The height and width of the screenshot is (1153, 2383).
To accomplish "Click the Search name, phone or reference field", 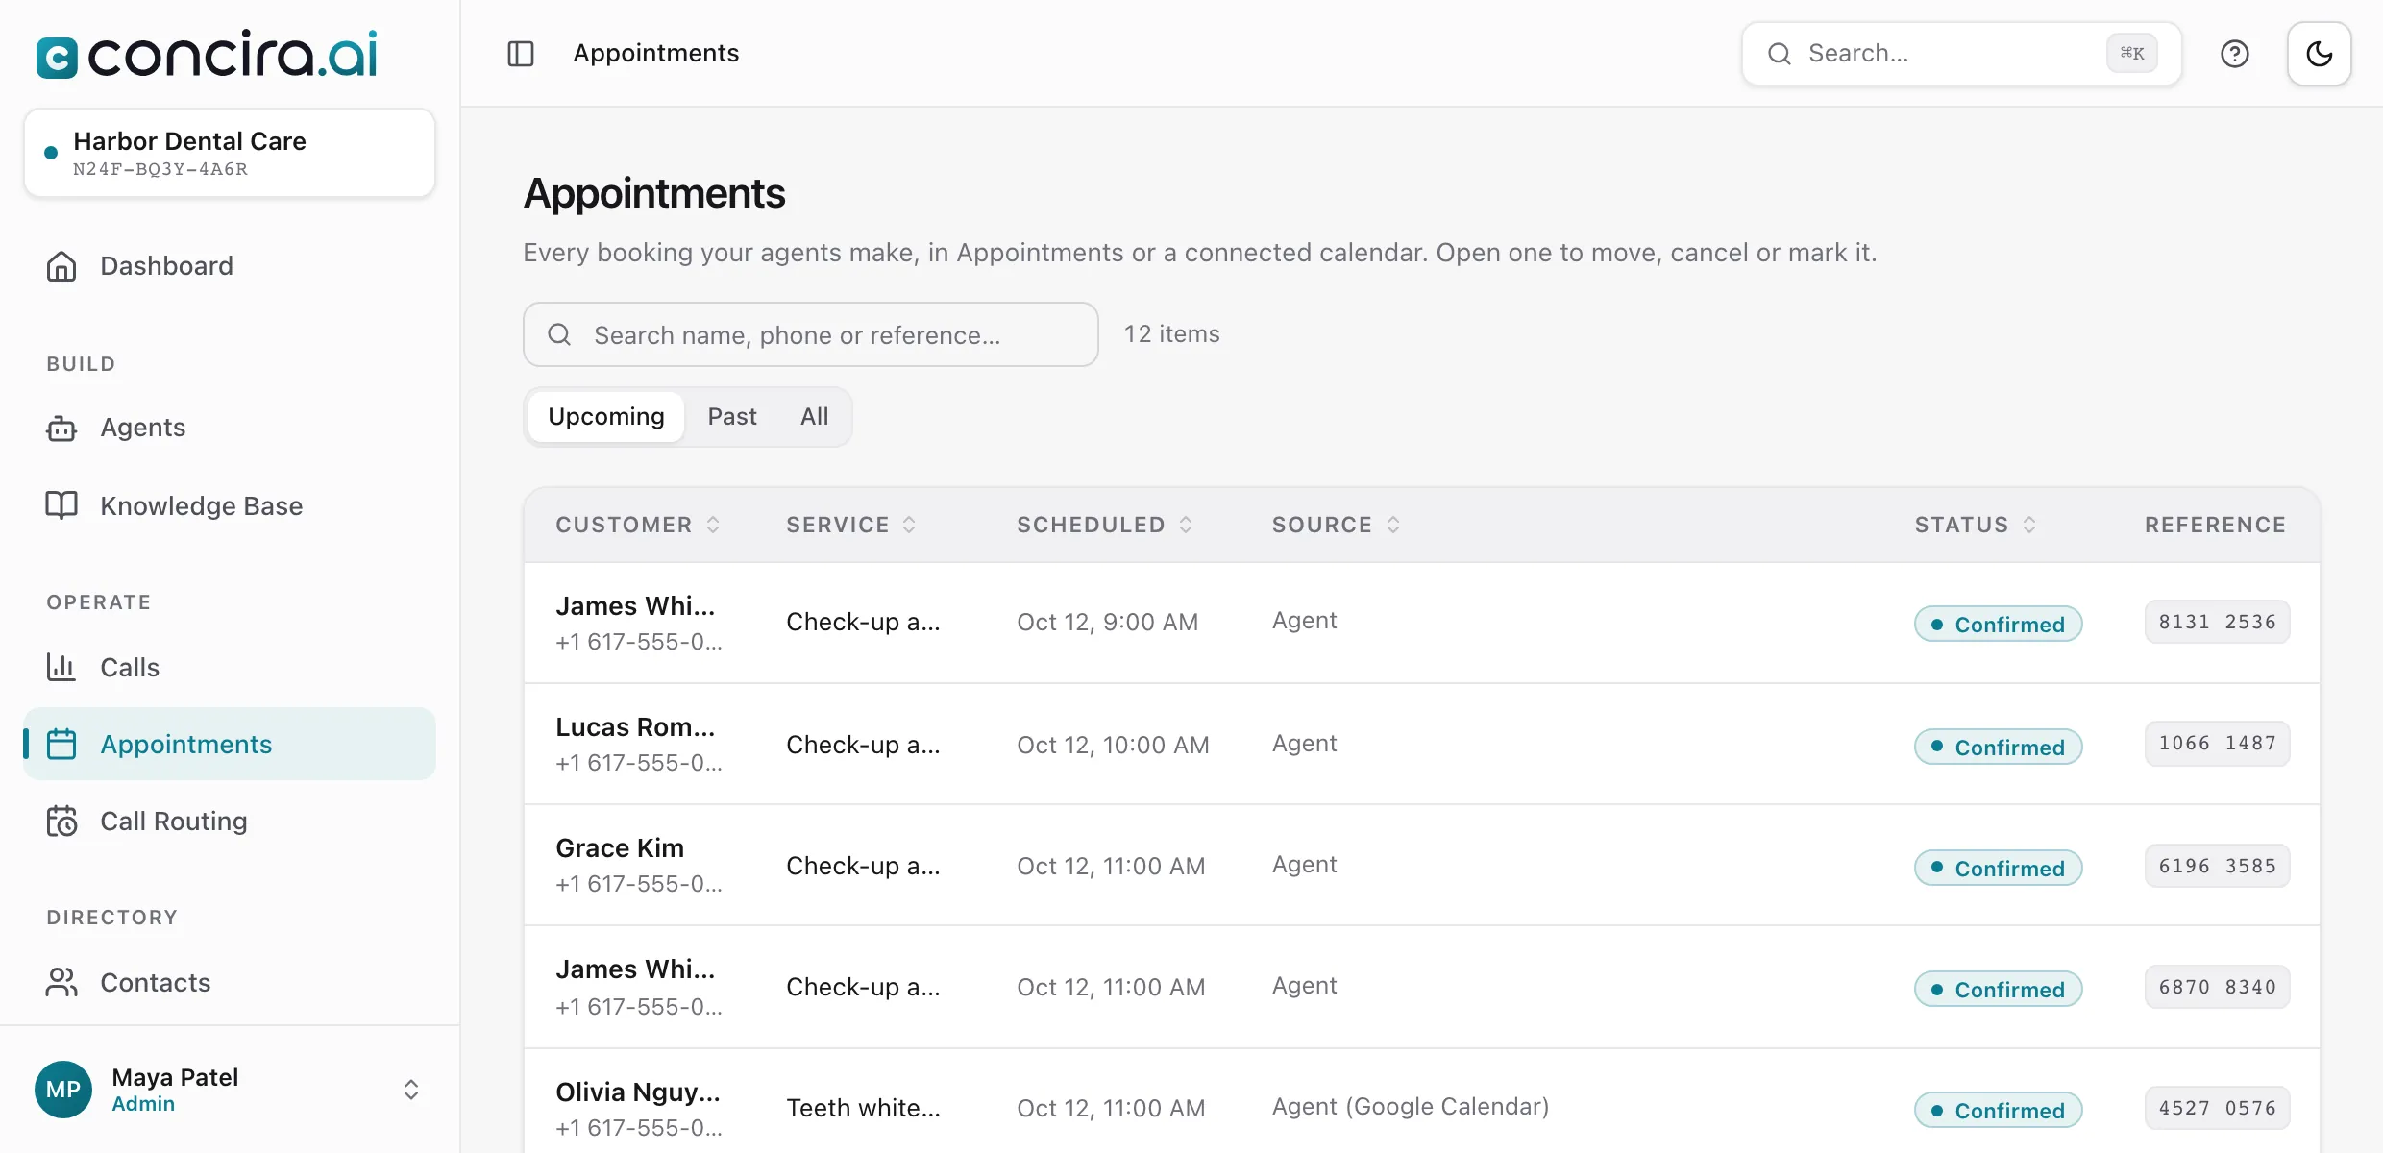I will [x=811, y=334].
